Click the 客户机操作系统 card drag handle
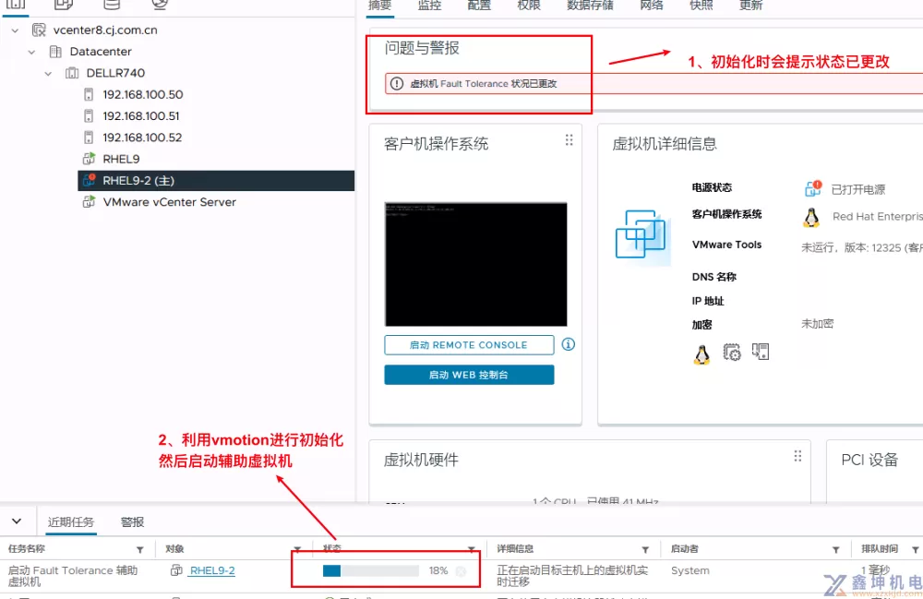 (569, 140)
